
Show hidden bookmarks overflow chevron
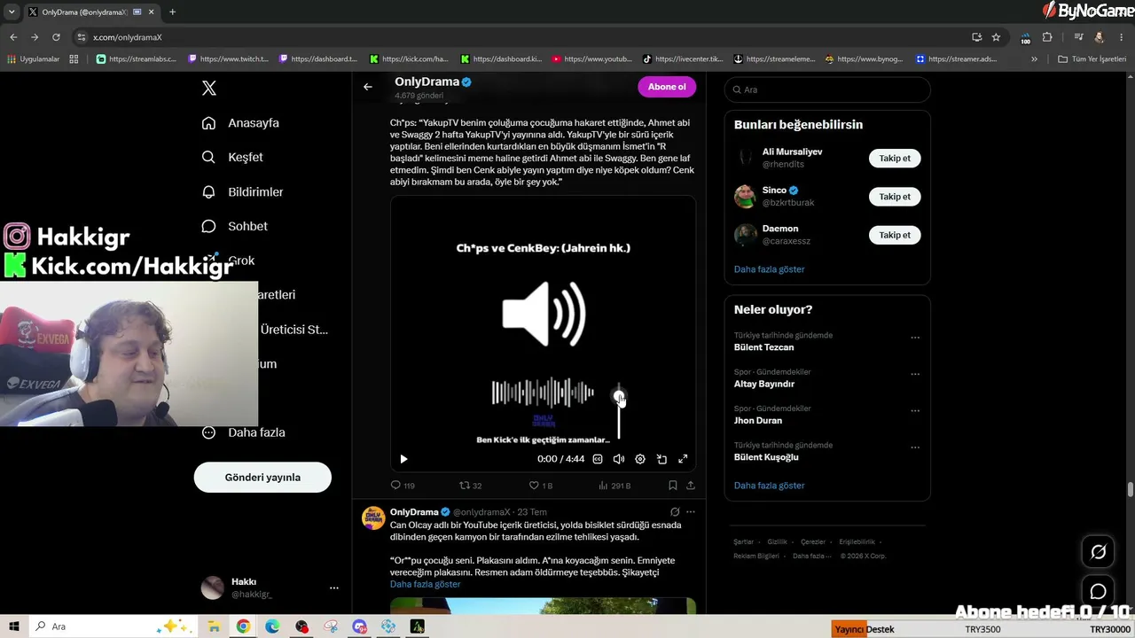tap(1034, 59)
